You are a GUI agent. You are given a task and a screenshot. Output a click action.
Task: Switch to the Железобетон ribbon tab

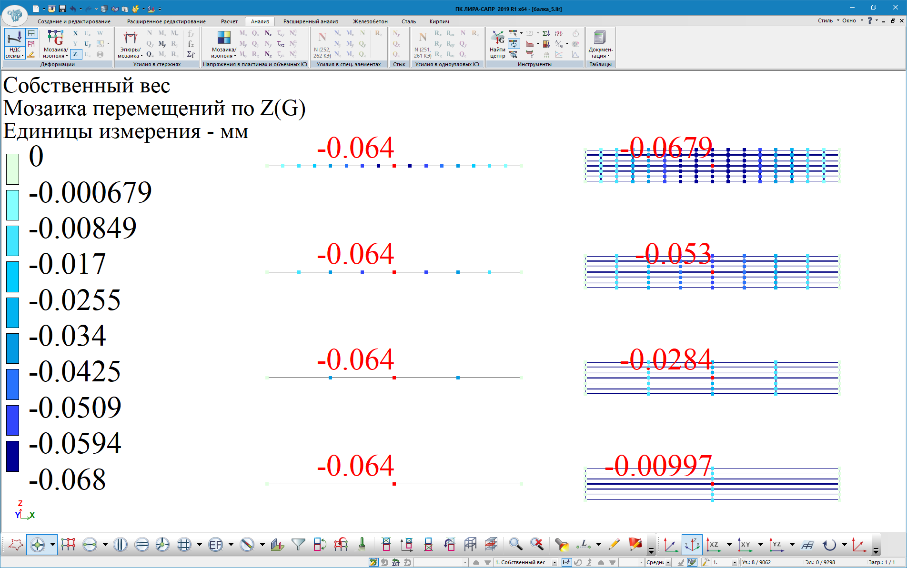pos(370,21)
